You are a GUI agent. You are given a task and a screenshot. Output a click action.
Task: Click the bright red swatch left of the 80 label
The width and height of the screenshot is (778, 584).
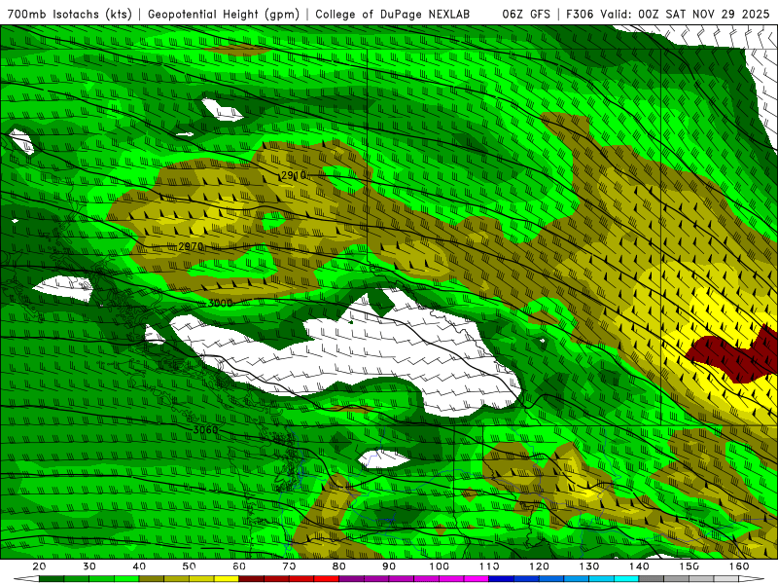(327, 578)
